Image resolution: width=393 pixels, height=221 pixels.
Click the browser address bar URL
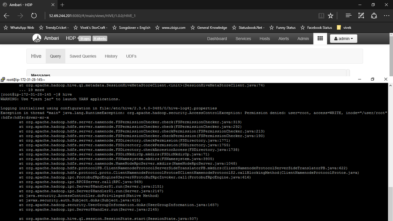pyautogui.click(x=92, y=16)
